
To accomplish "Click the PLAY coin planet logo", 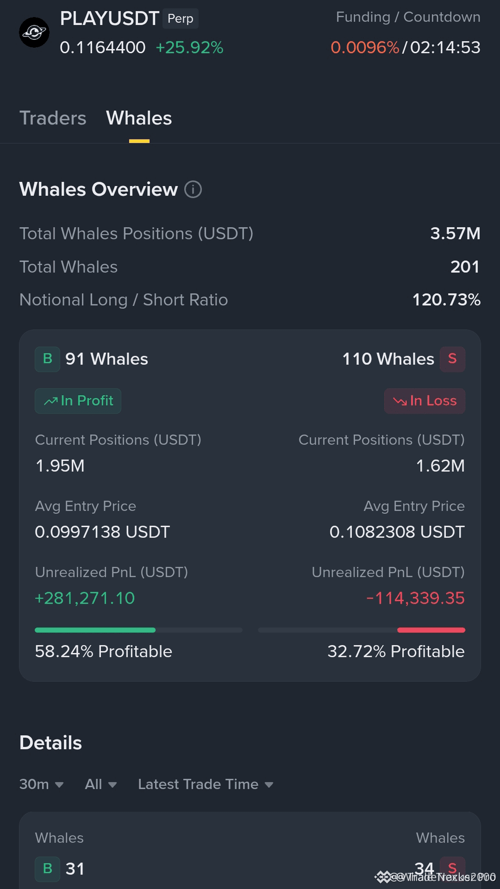I will [x=34, y=32].
